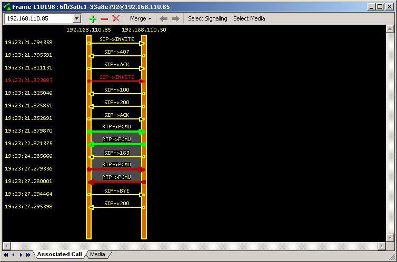Click the 192.168.110.85 address combo box
This screenshot has width=397, height=262.
pos(43,18)
